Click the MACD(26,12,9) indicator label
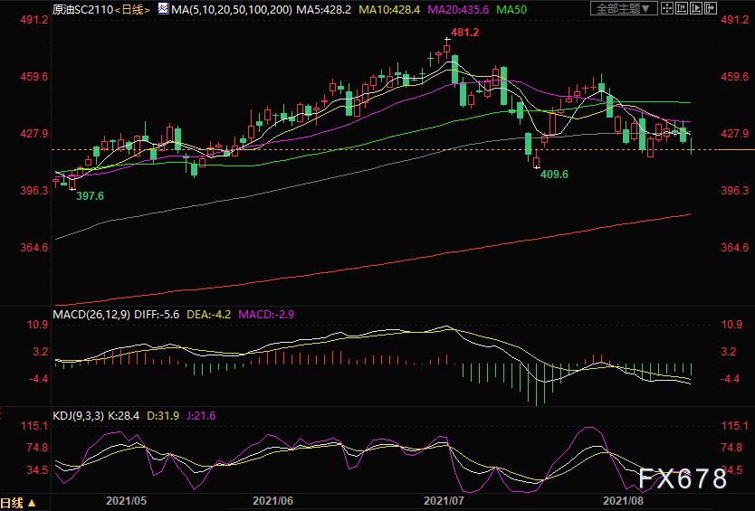This screenshot has height=511, width=755. (91, 314)
